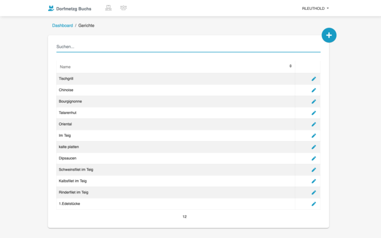The image size is (381, 238).
Task: Open edit for Tatarenhut row
Action: (x=314, y=113)
